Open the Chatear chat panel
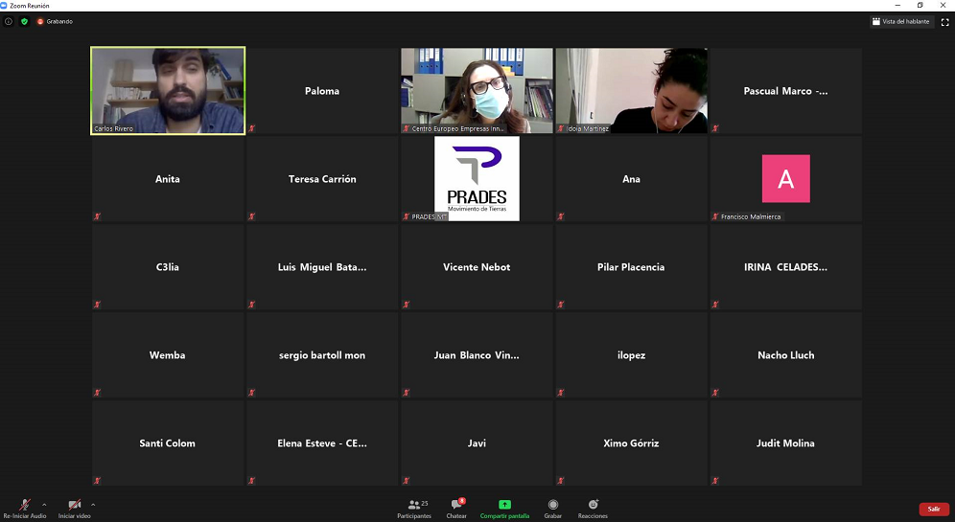 point(457,505)
